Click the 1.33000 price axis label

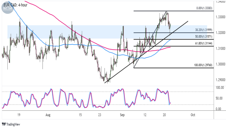220,17
